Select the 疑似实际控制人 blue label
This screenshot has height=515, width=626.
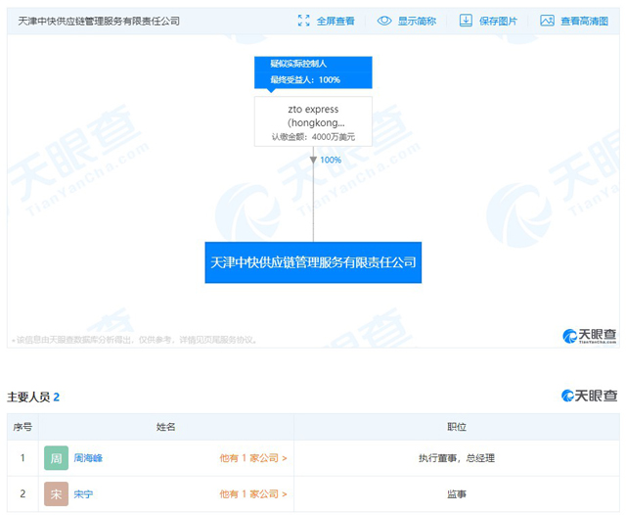pos(298,64)
